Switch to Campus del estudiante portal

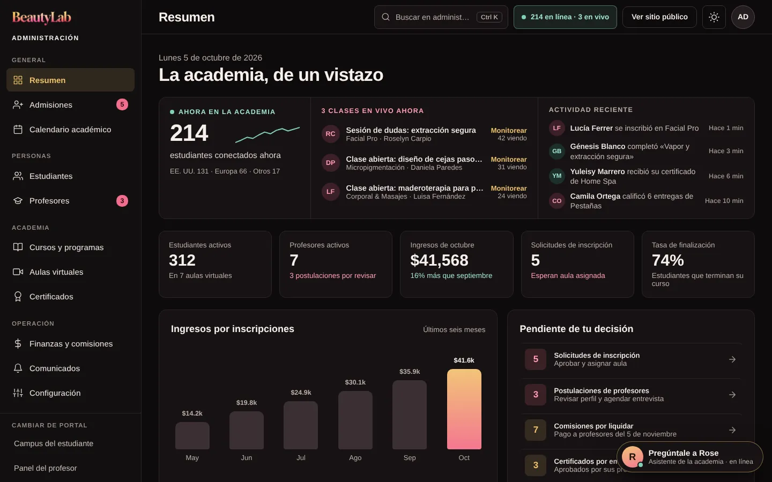[x=70, y=443]
